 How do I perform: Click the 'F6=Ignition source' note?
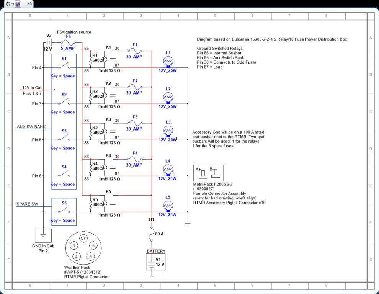[74, 32]
